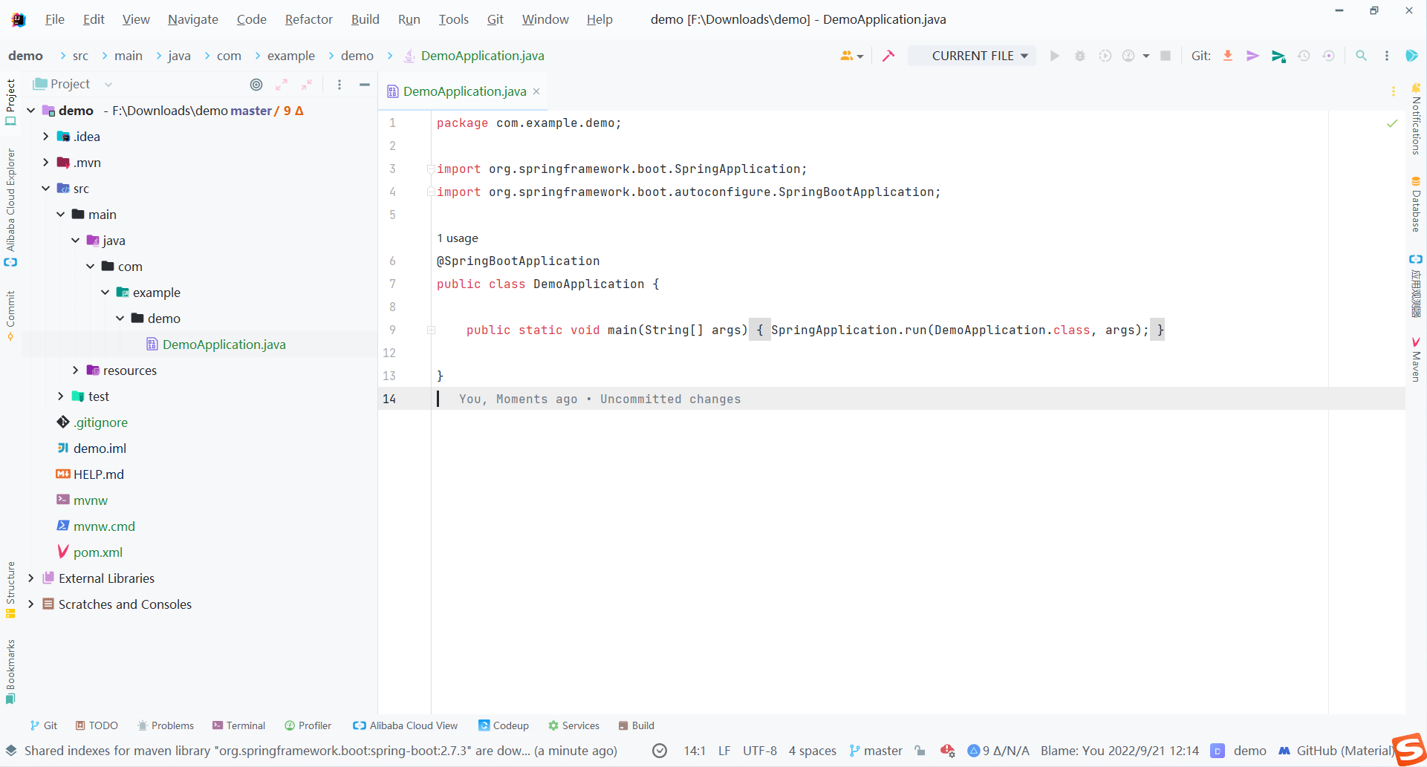Image resolution: width=1427 pixels, height=767 pixels.
Task: Open the CURRENT FILE run configuration dropdown
Action: (972, 56)
